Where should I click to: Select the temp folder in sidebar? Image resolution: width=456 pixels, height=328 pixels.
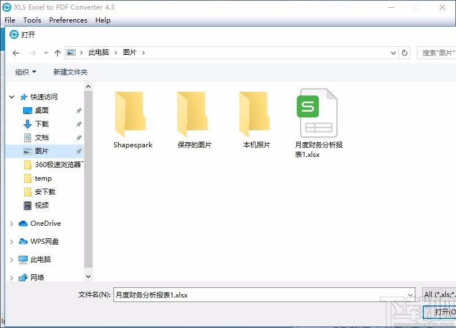click(x=38, y=178)
